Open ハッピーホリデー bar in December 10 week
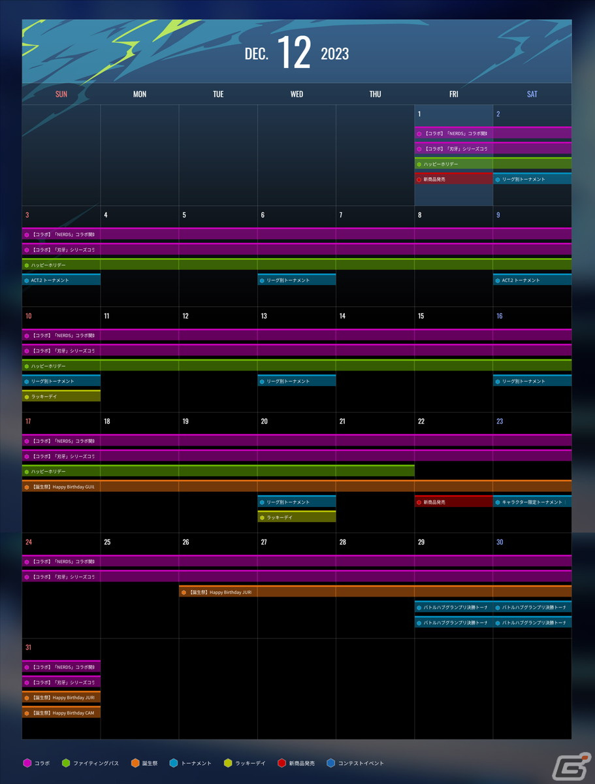The width and height of the screenshot is (595, 784). point(297,366)
